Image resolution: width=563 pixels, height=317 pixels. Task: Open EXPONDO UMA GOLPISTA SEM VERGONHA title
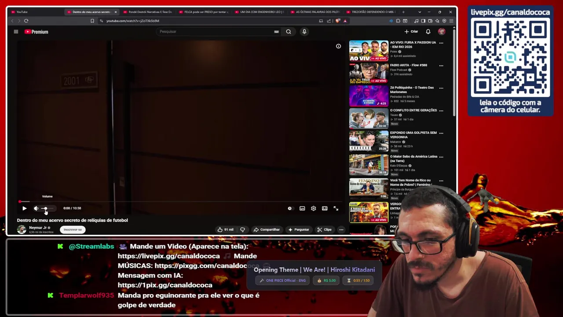coord(413,134)
